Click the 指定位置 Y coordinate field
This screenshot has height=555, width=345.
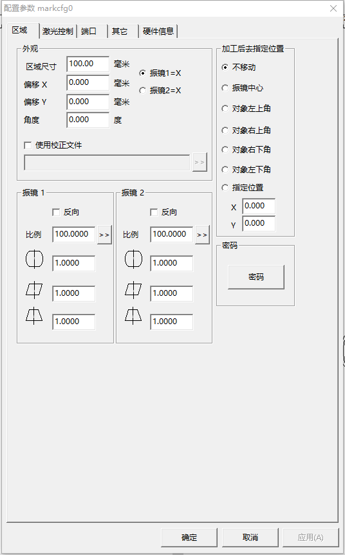(x=259, y=223)
